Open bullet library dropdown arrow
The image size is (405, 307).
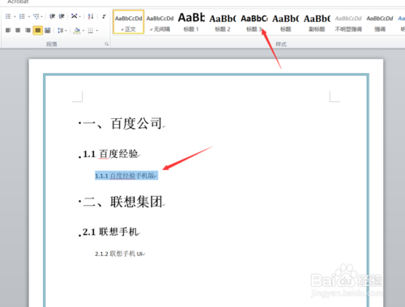click(x=15, y=17)
